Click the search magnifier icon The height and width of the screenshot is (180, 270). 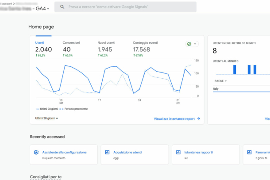[x=62, y=7]
